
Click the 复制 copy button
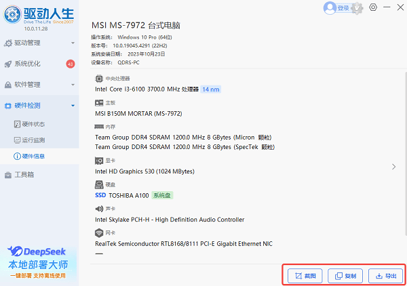coord(344,276)
